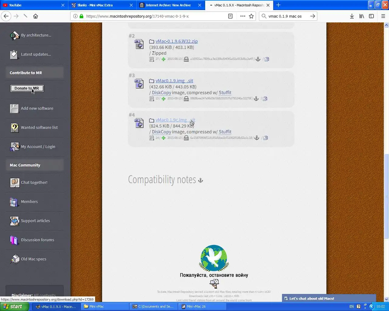Viewport: 389px width, 311px height.
Task: Toggle the Firefox sidebars icon
Action: click(x=371, y=16)
